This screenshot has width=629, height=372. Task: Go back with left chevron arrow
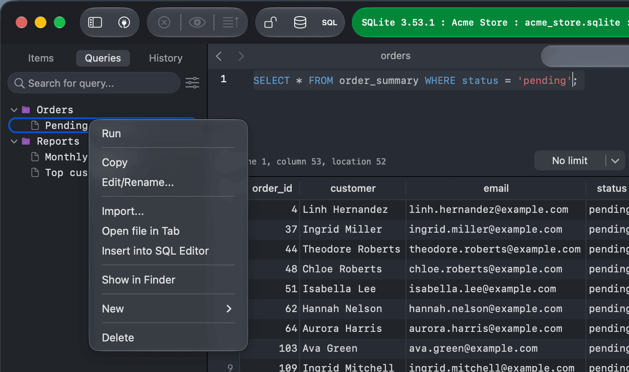tap(219, 56)
